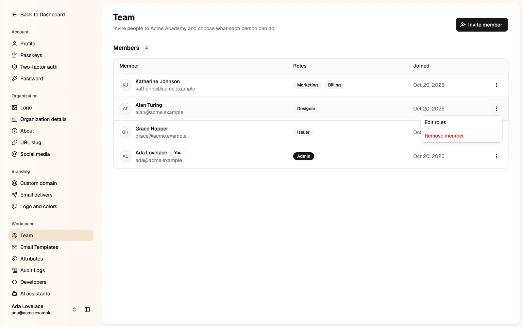
Task: Open the Team page in Workspace sidebar
Action: pos(51,235)
